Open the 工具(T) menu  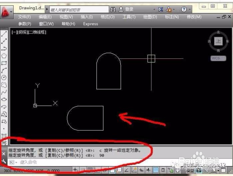(129, 17)
